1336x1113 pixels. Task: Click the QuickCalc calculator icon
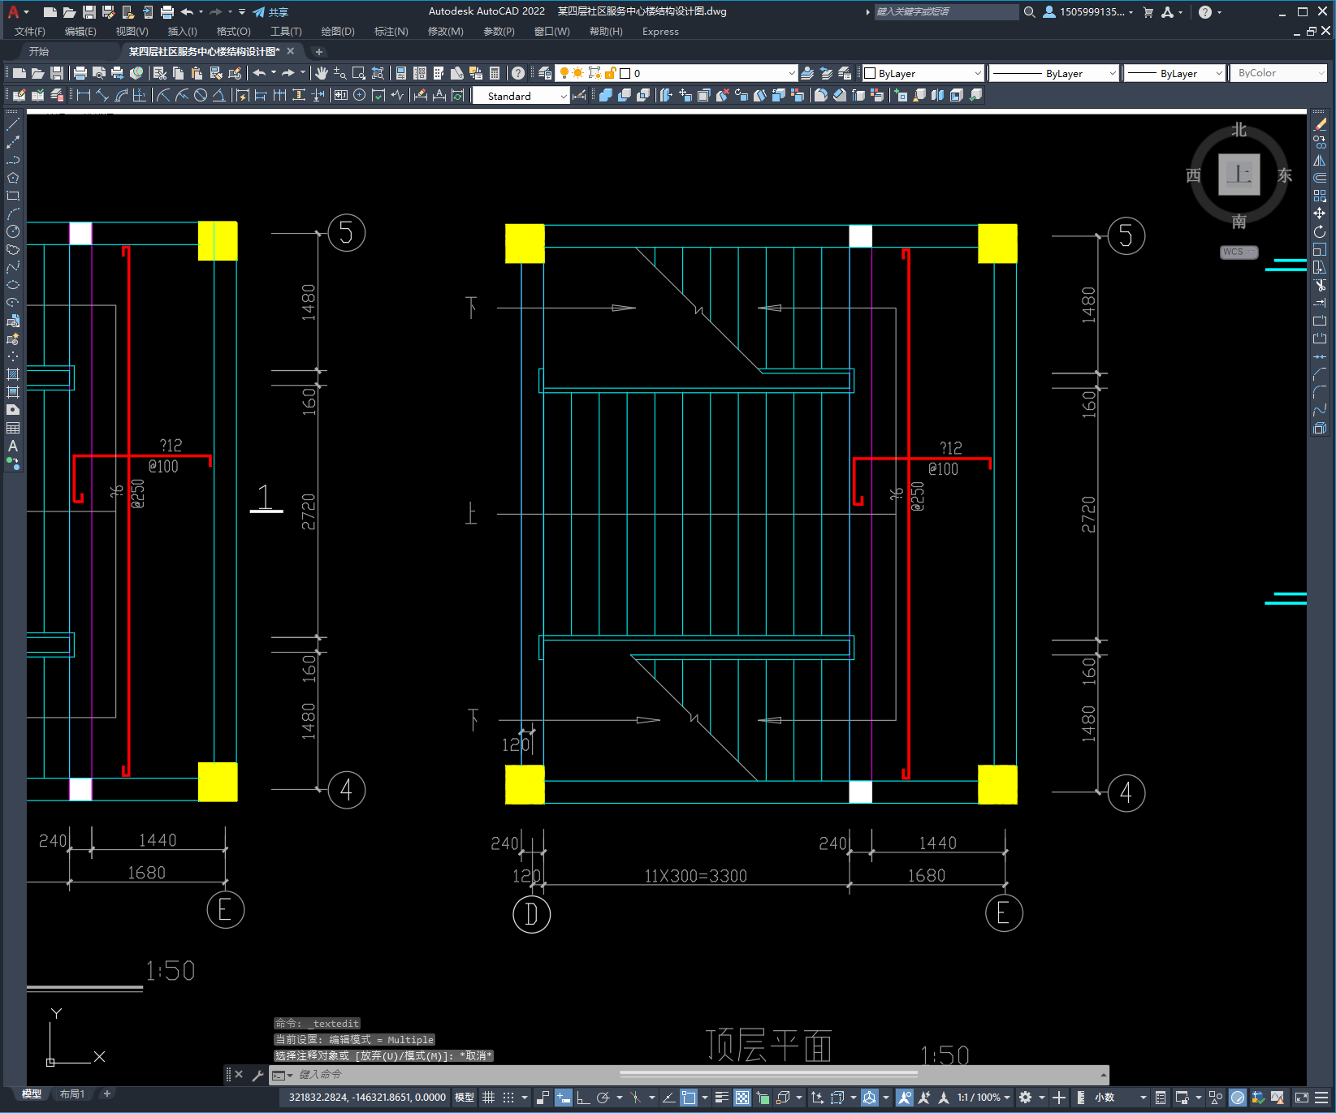tap(495, 73)
